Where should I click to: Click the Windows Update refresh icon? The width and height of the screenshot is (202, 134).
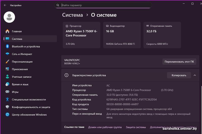7,114
